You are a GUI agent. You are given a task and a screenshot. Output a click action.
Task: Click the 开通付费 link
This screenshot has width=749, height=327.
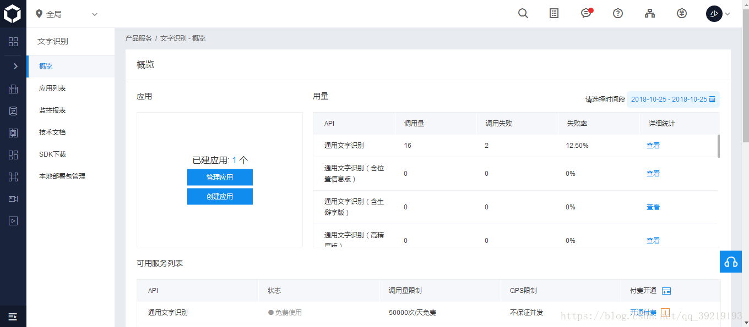[x=643, y=313]
